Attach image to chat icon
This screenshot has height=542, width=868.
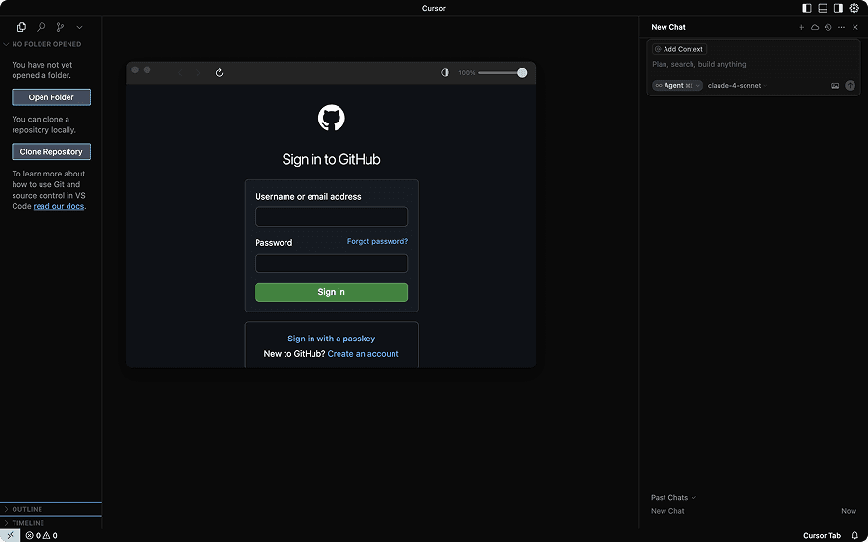[835, 85]
